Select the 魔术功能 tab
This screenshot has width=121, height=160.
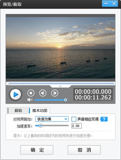pos(39,111)
